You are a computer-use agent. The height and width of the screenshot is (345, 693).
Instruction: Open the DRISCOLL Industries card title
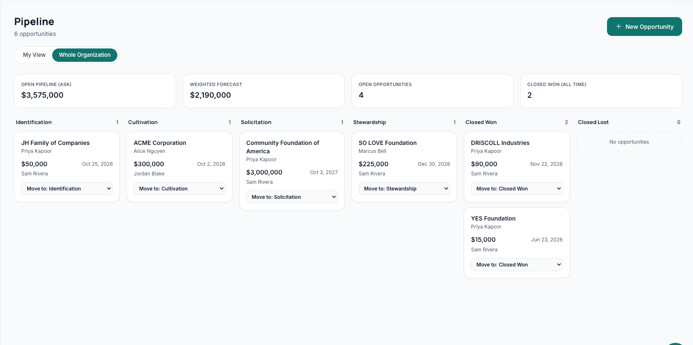(x=500, y=143)
